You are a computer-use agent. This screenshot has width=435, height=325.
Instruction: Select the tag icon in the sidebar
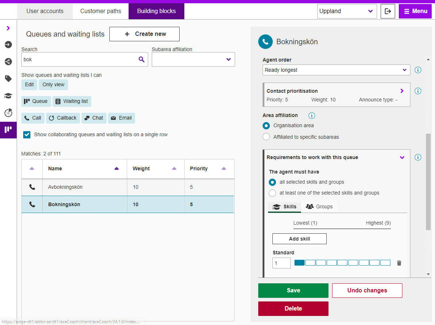8,79
